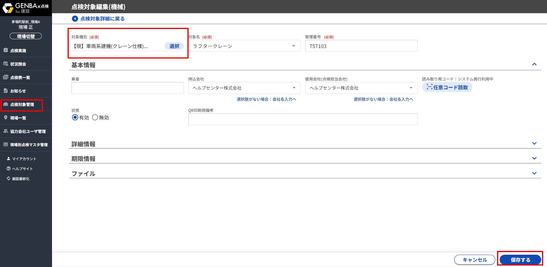The width and height of the screenshot is (547, 267).
Task: Click the 協力会社ユーザ管理 people icon
Action: [6, 131]
